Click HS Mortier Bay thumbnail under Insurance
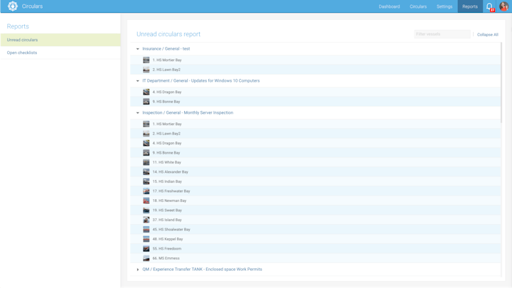The image size is (512, 288). [146, 60]
